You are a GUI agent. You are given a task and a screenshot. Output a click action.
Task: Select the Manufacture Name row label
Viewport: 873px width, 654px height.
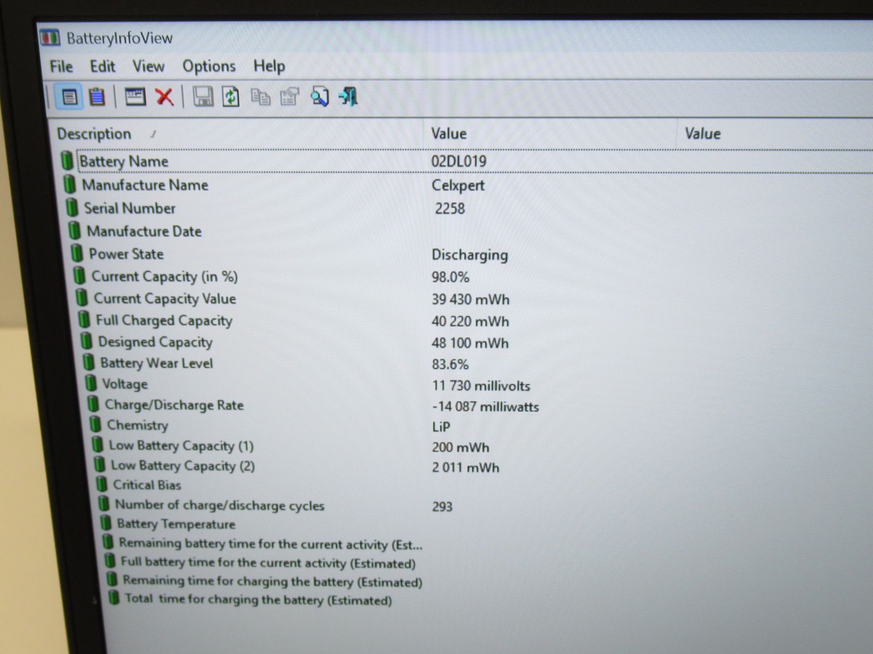tap(145, 185)
